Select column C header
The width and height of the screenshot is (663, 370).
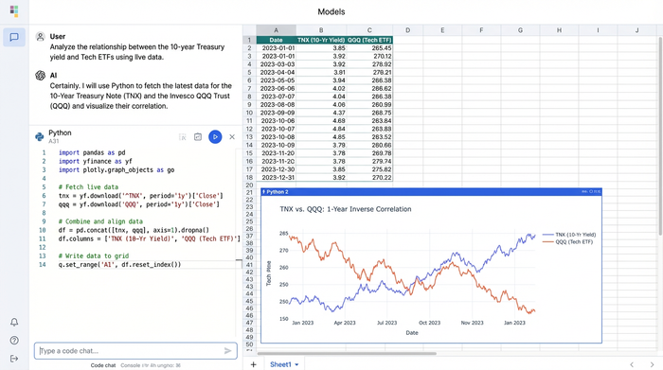369,30
